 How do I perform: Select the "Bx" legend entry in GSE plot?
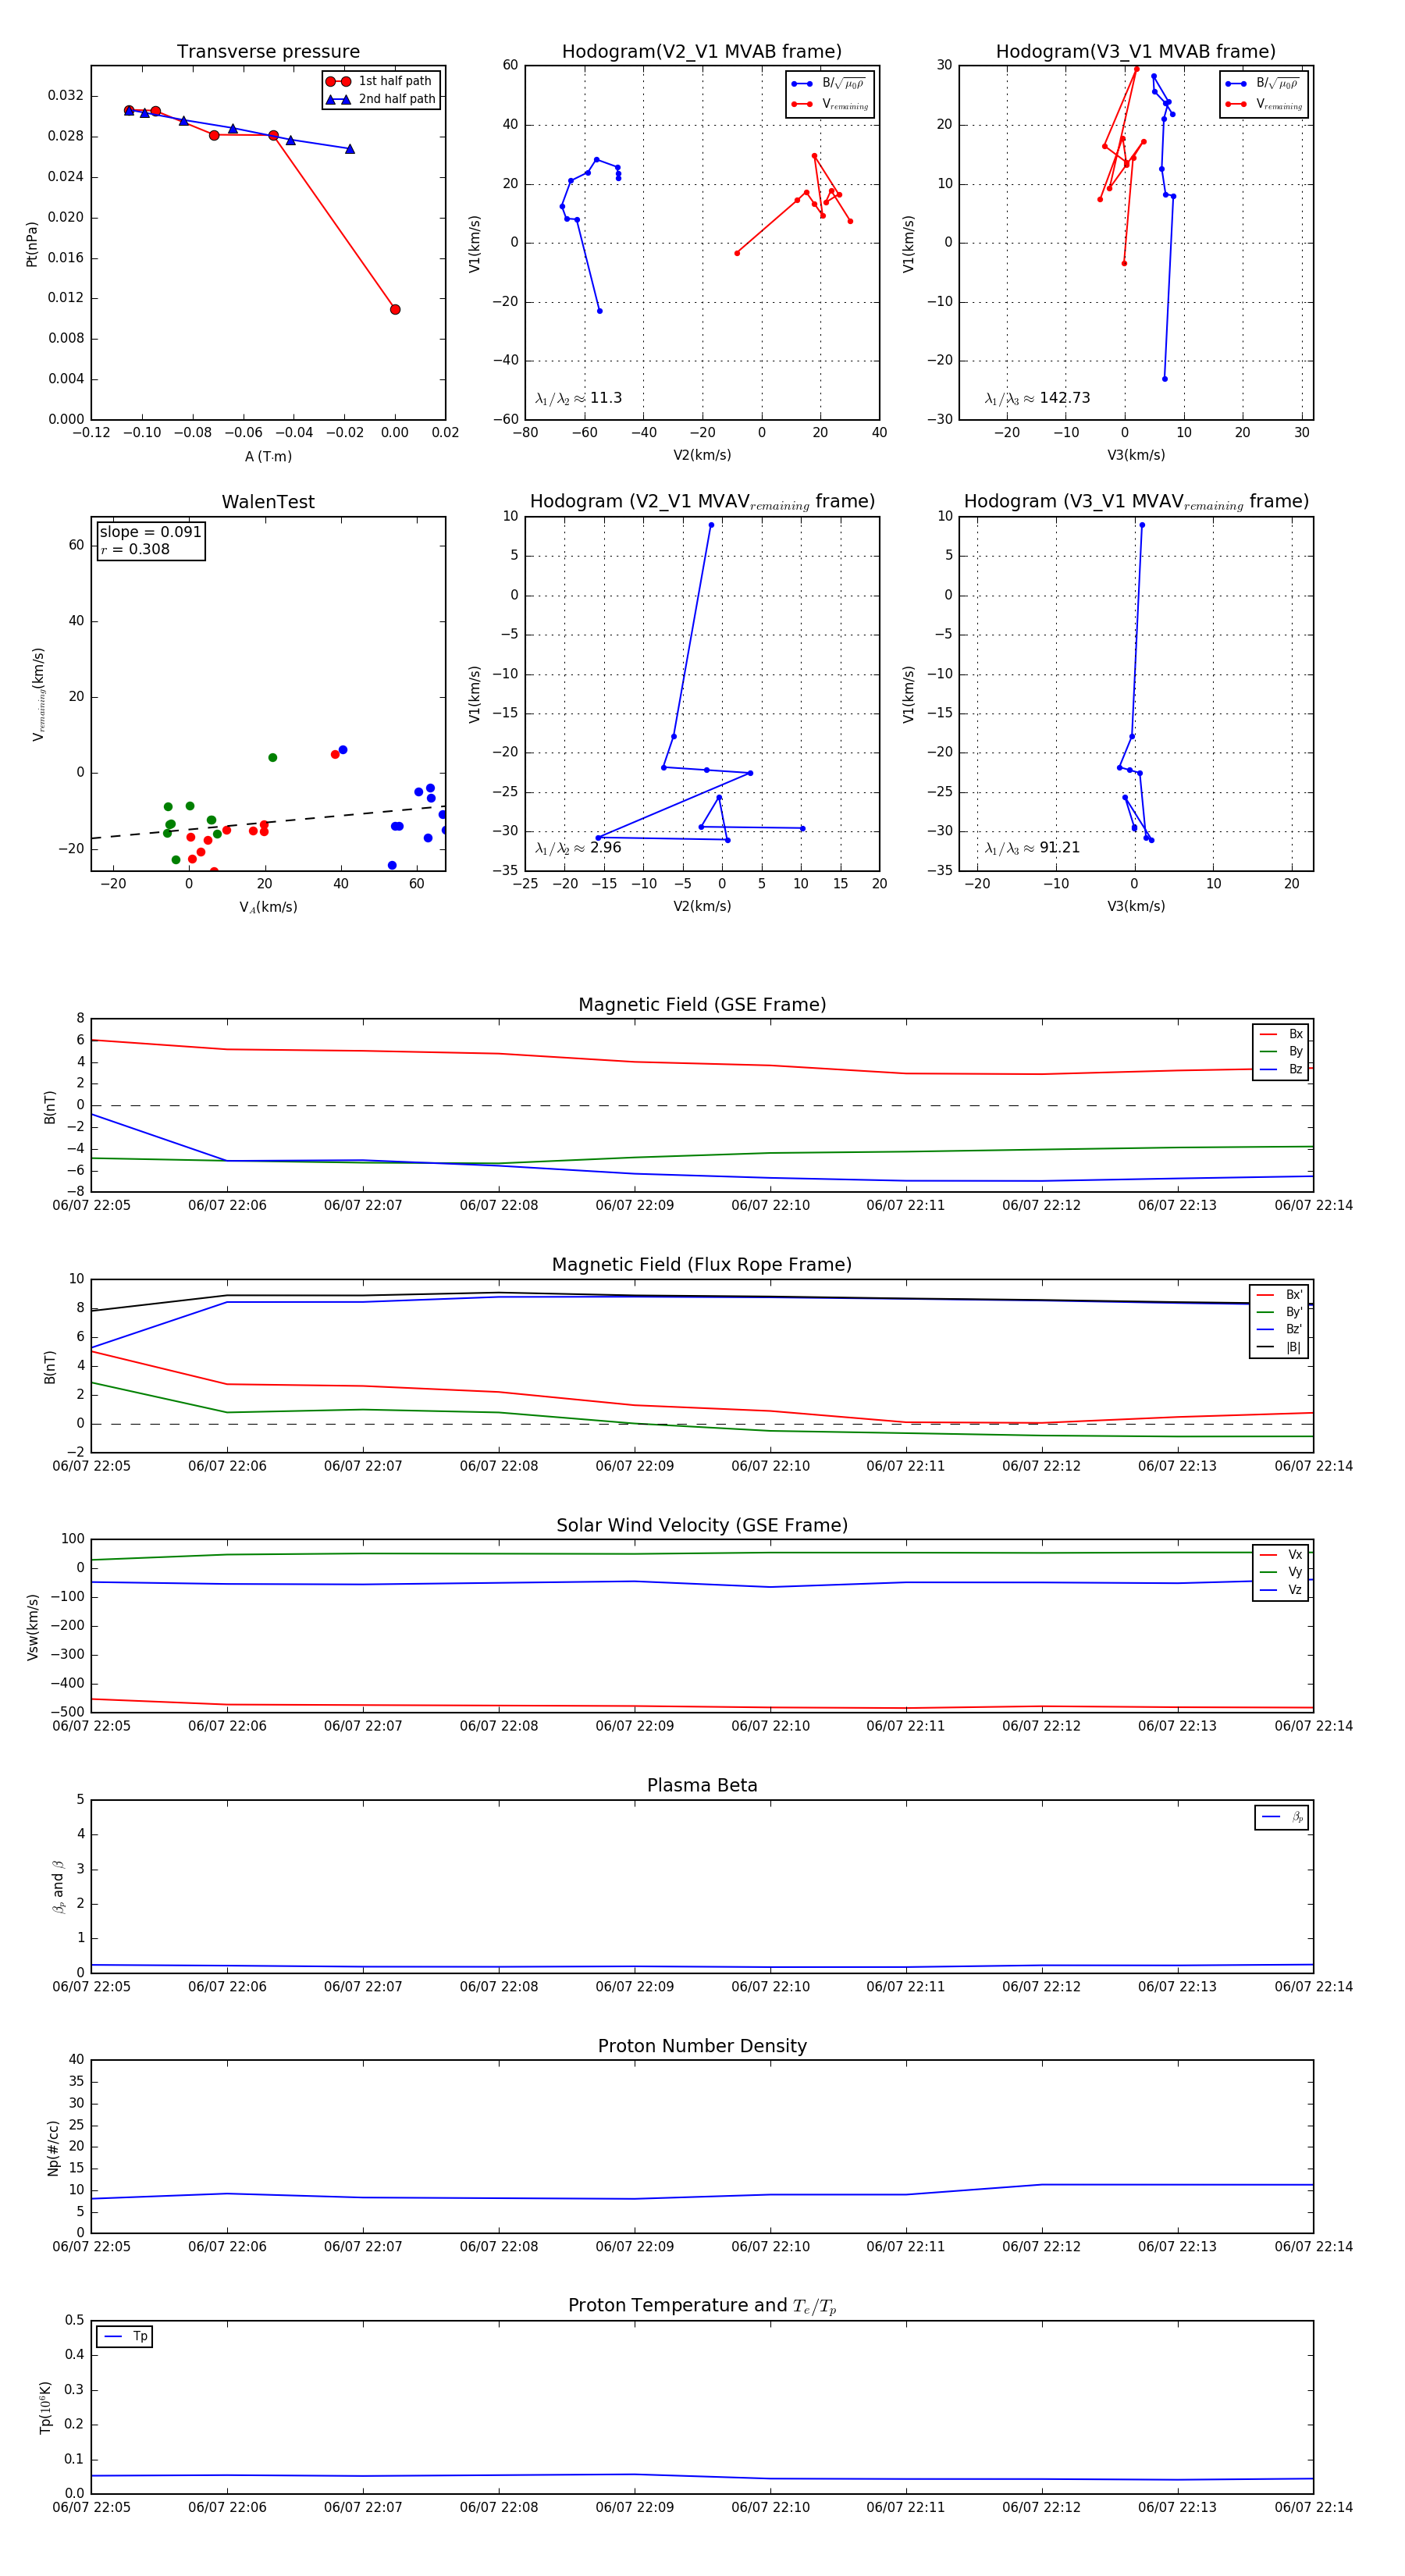click(1281, 1034)
